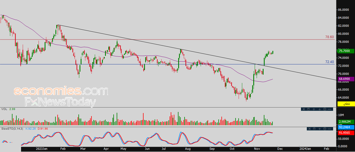
Task: Click the blue 92.2464 stochastic tag
Action: tap(346, 127)
